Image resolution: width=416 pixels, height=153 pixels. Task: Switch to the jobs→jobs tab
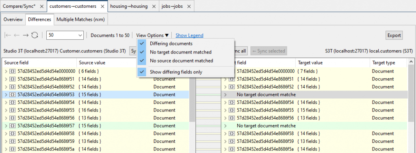176,6
